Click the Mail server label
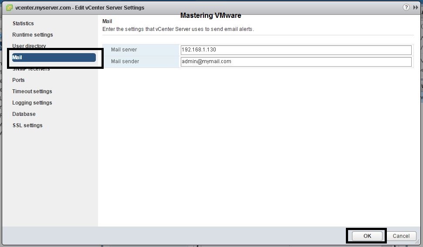Screen dimensions: 423x247 tap(124, 50)
